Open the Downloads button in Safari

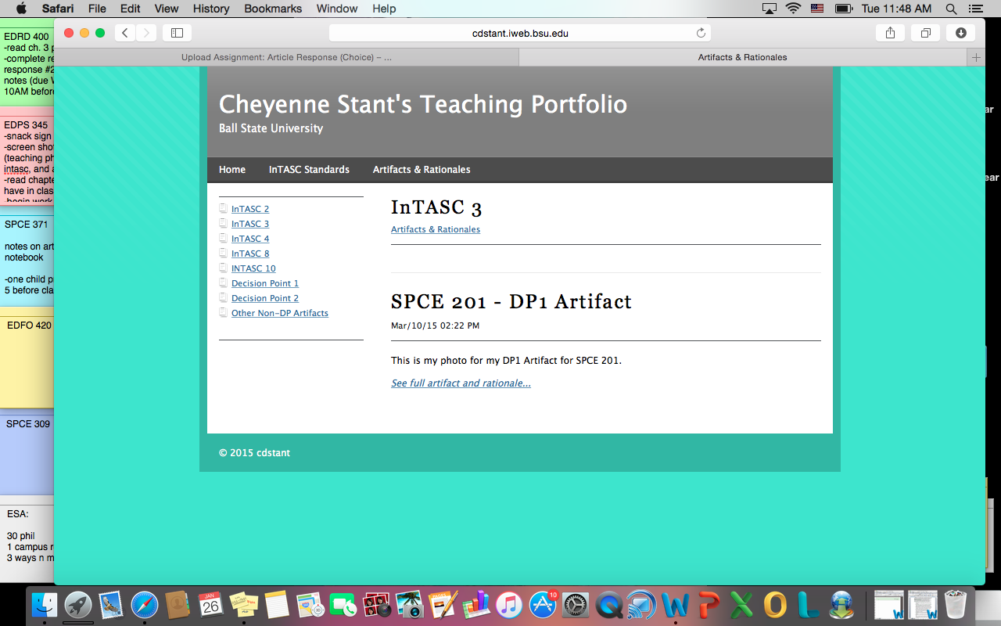[960, 33]
